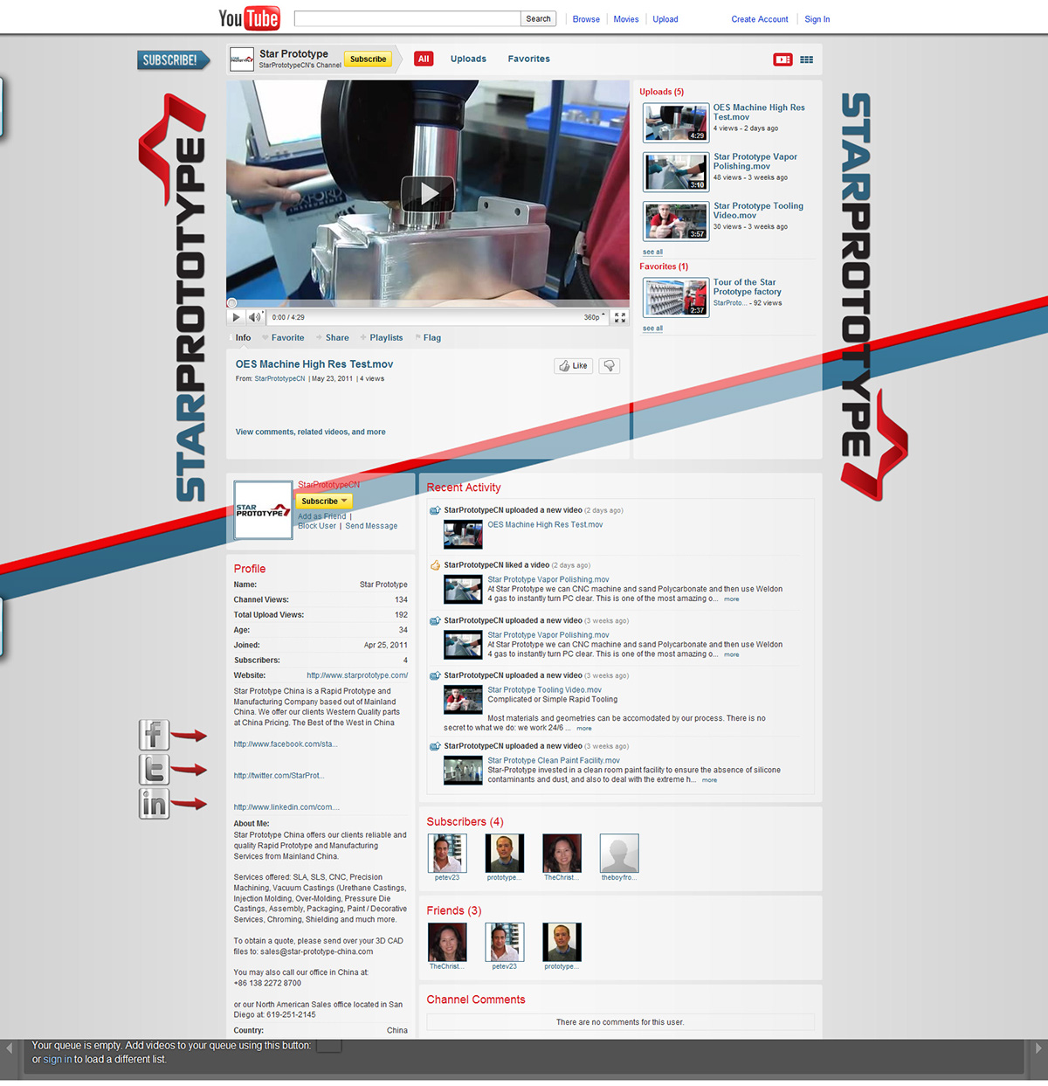Viewport: 1048px width, 1086px height.
Task: Click the Star Prototype logo in profile box
Action: (264, 509)
